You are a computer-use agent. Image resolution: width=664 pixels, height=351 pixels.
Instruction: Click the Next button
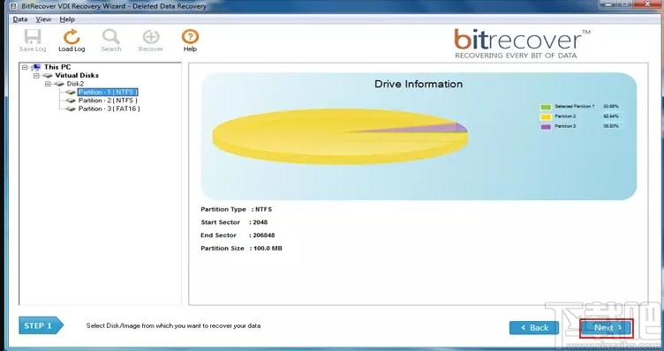(x=607, y=328)
